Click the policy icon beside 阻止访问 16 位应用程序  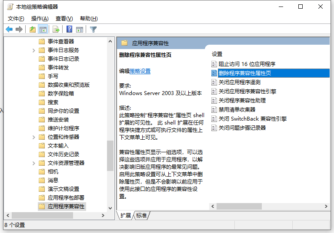point(214,64)
